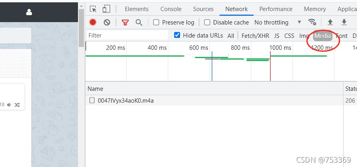Click the user profile icon on page

click(29, 12)
